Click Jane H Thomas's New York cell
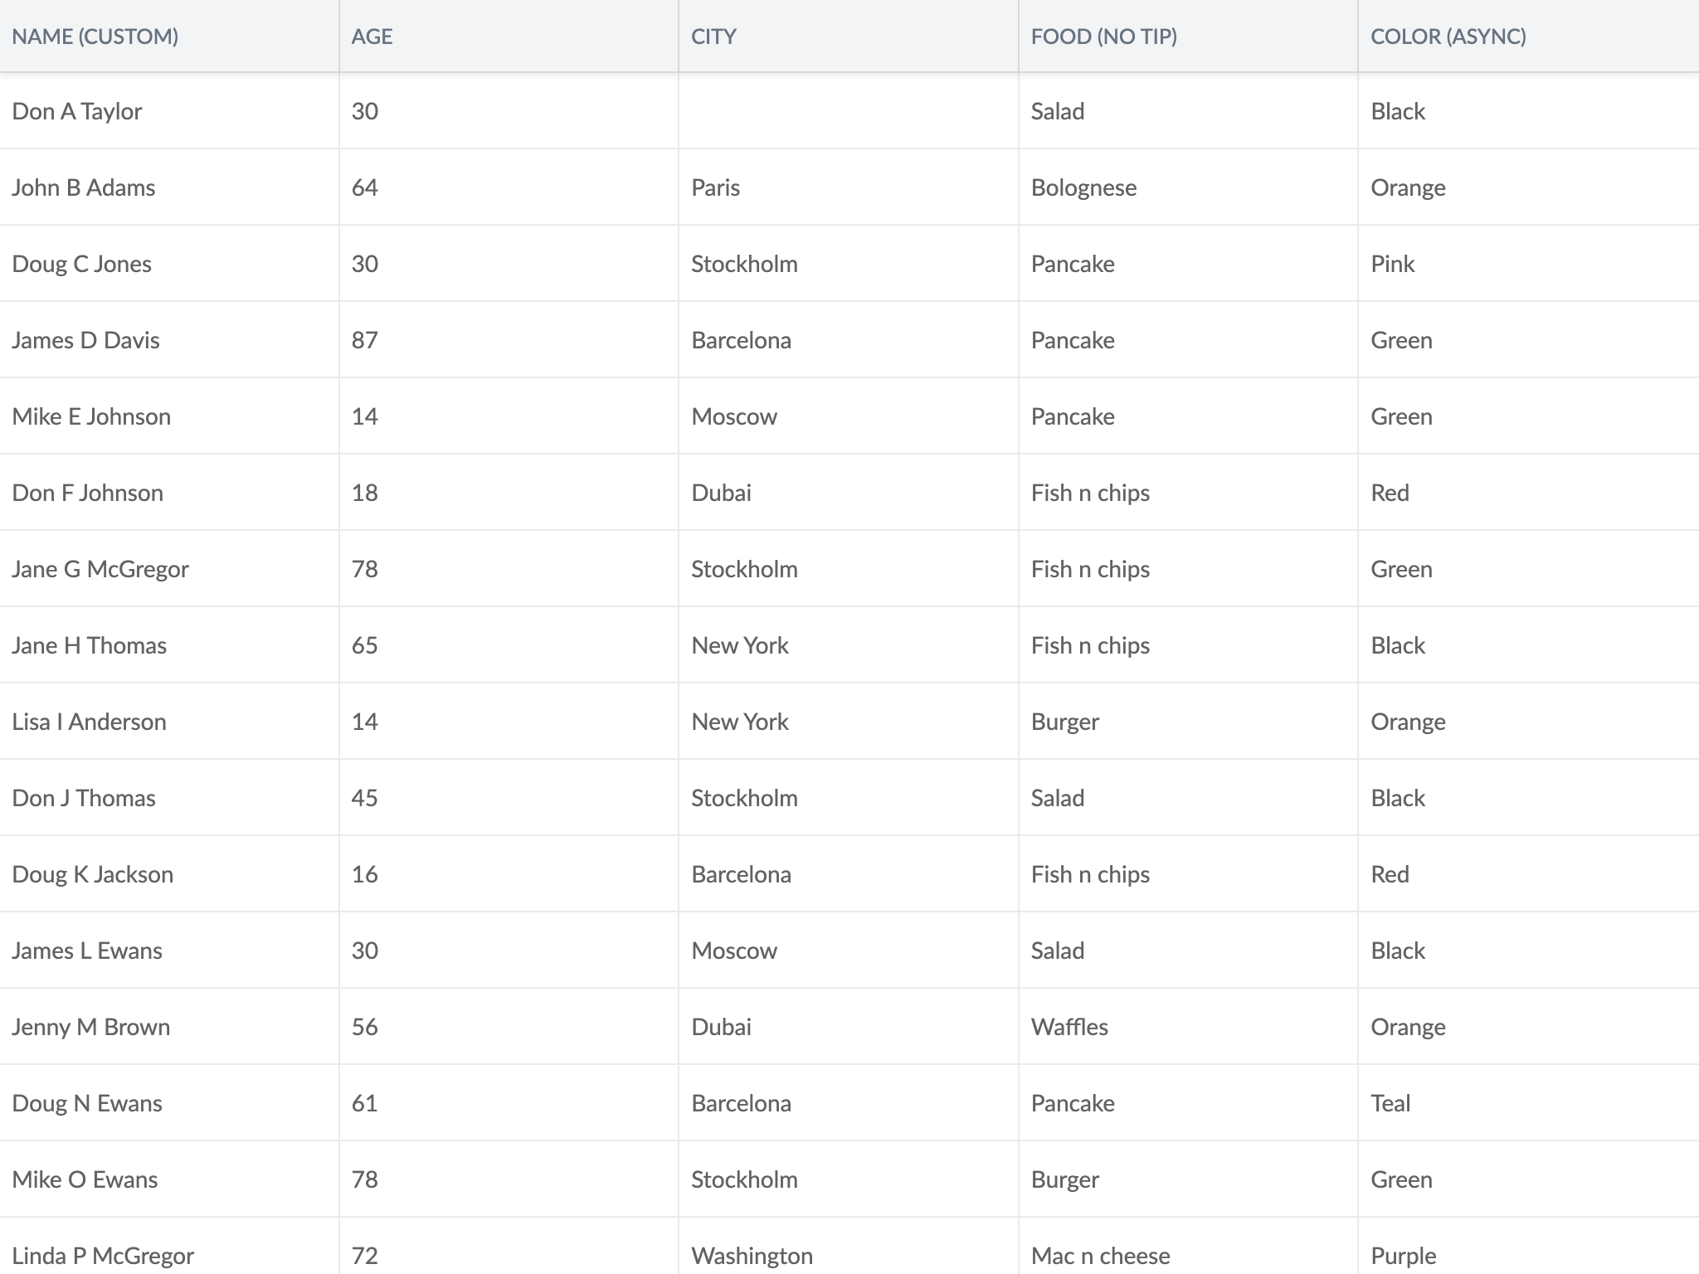Image resolution: width=1699 pixels, height=1274 pixels. pyautogui.click(x=849, y=645)
